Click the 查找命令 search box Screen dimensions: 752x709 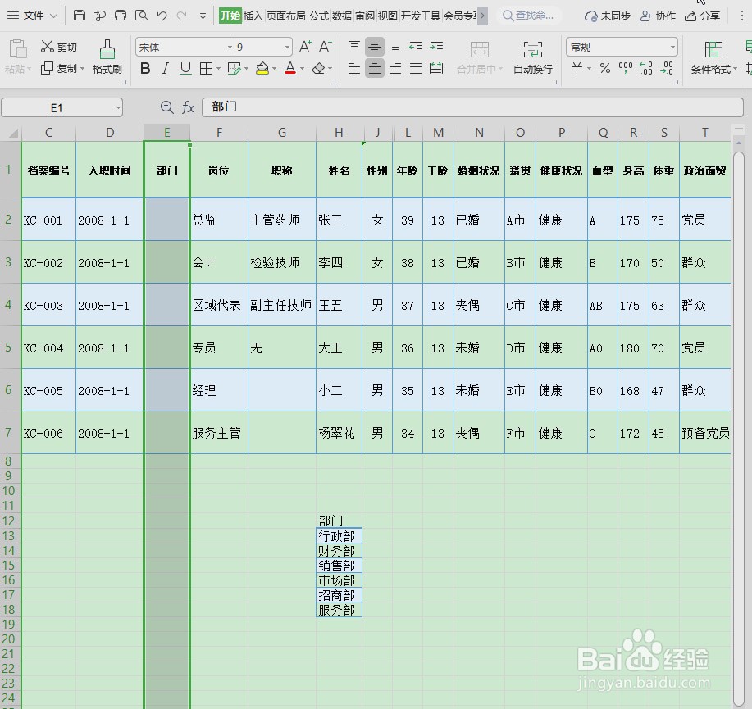click(529, 16)
